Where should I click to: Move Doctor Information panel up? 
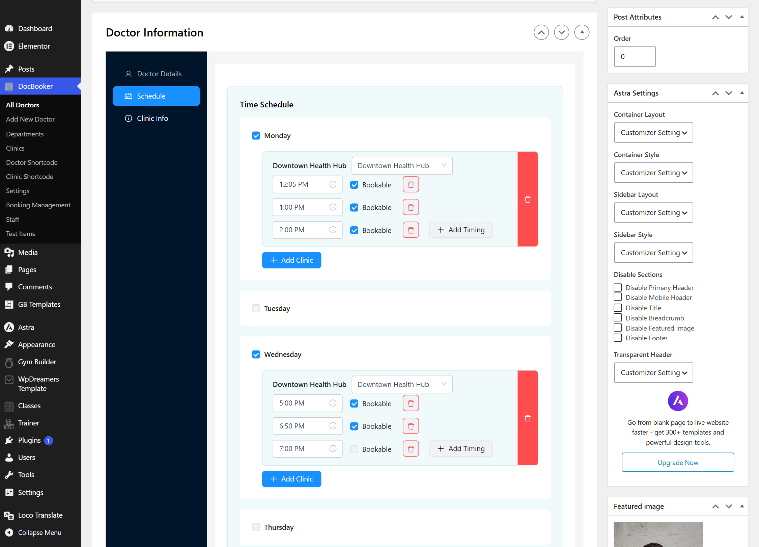pos(541,32)
